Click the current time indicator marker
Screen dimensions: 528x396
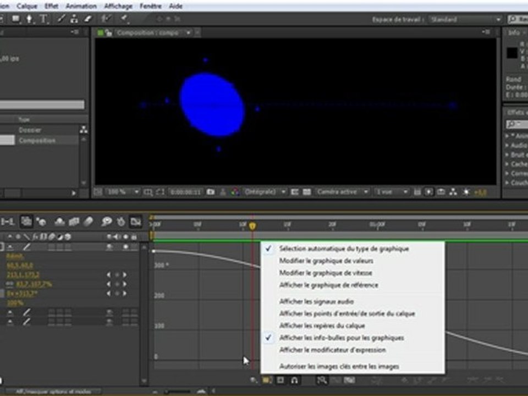pos(252,226)
